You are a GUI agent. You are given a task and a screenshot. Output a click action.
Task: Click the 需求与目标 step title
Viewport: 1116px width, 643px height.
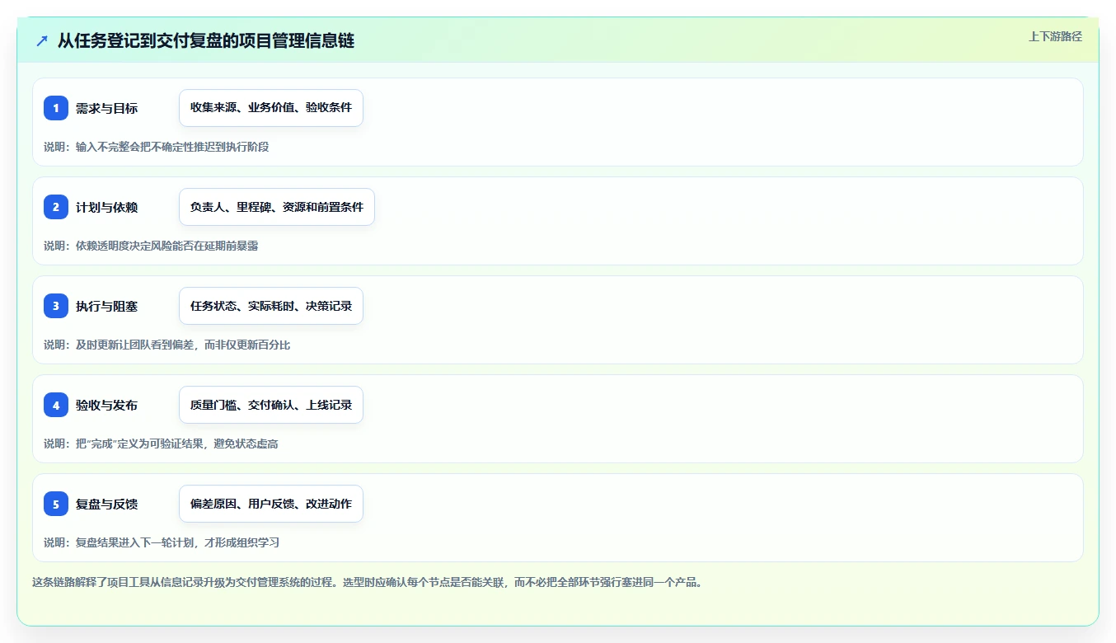click(x=106, y=108)
